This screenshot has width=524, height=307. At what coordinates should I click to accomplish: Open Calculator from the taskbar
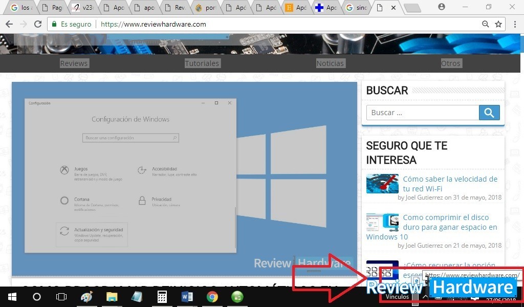click(x=162, y=297)
